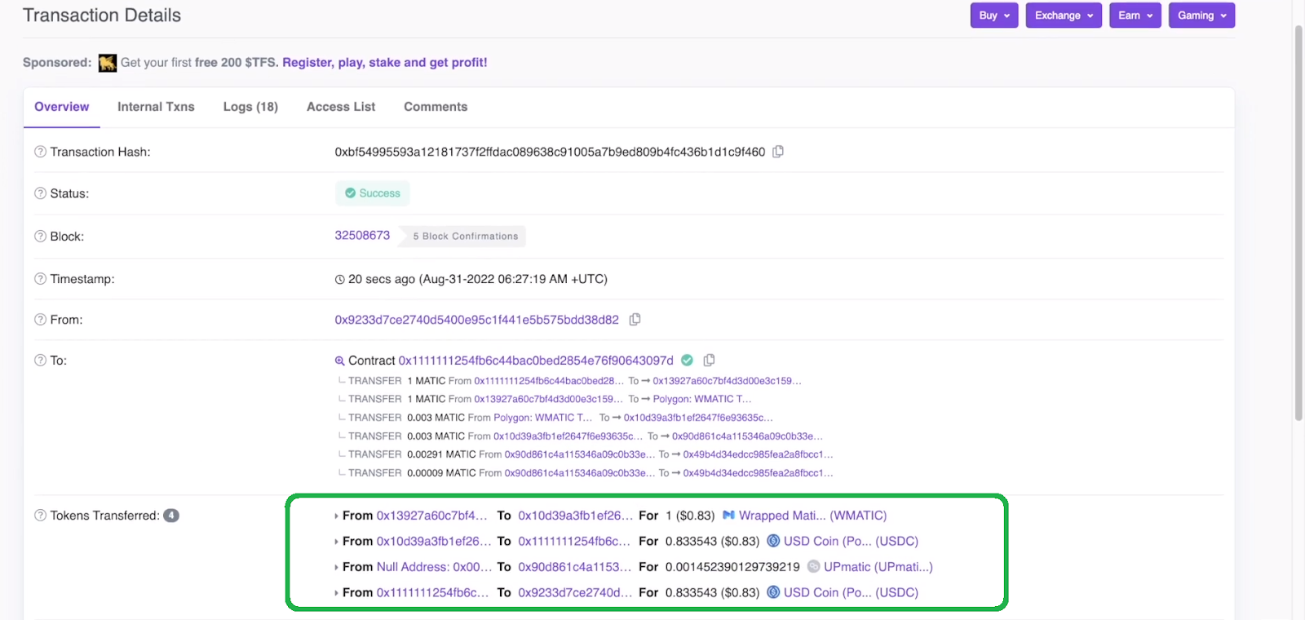Click the 5 Block Confirmations badge
Viewport: 1305px width, 620px height.
[x=463, y=237]
